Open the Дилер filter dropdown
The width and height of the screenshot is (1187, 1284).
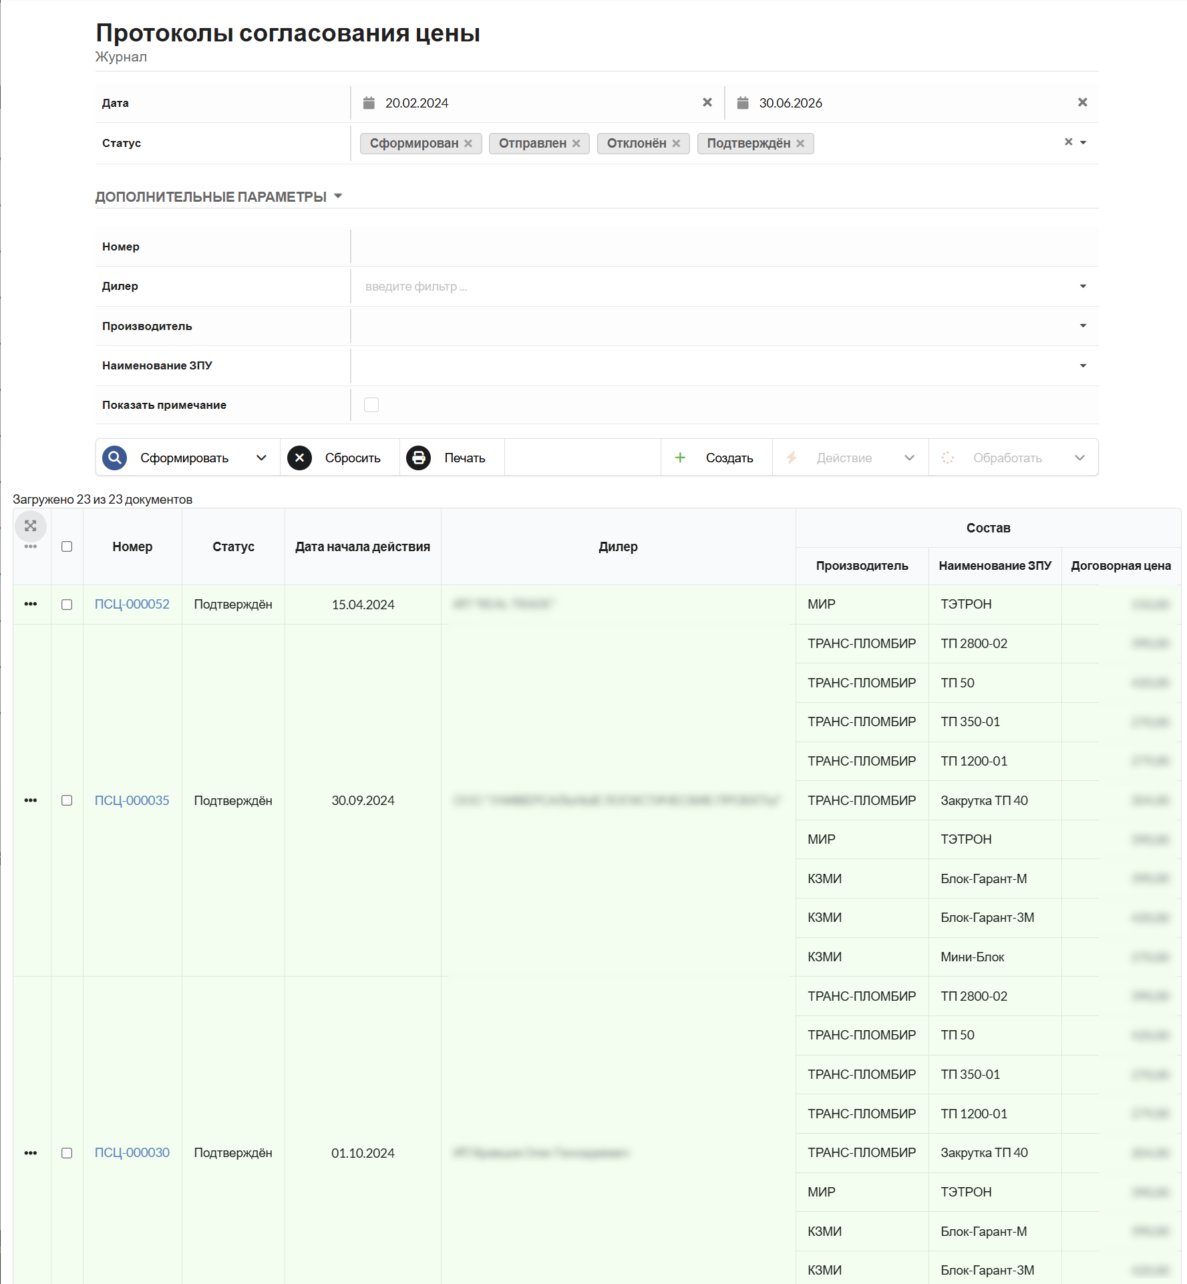click(x=1083, y=287)
